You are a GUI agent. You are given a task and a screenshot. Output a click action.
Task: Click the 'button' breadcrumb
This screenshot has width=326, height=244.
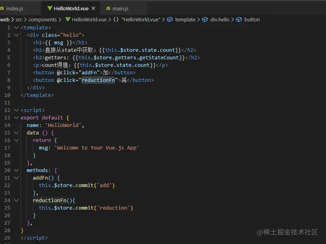tap(252, 20)
